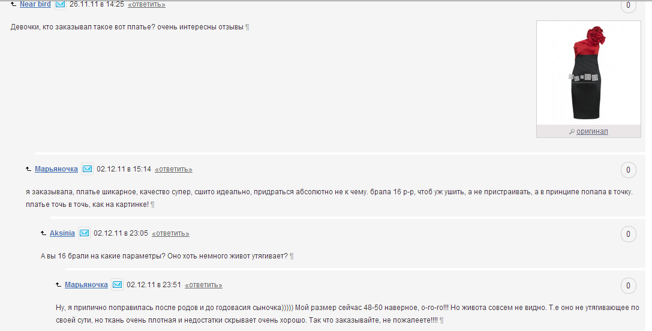Viewport: 652px width, 331px height.
Task: Open Near bird's profile link
Action: tap(35, 4)
